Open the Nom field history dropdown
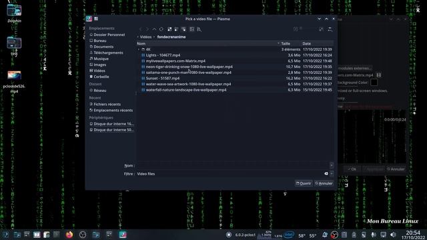The image size is (427, 240). pyautogui.click(x=332, y=165)
